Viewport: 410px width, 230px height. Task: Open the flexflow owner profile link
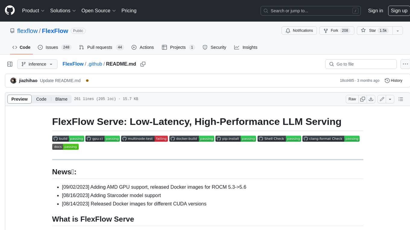click(27, 31)
